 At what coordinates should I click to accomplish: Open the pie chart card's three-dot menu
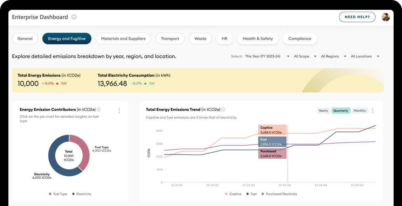click(119, 111)
